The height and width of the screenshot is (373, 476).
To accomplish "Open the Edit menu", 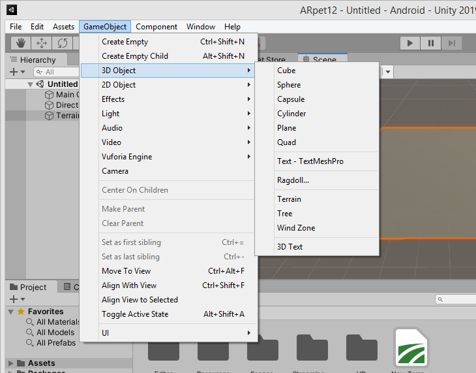I will tap(37, 27).
